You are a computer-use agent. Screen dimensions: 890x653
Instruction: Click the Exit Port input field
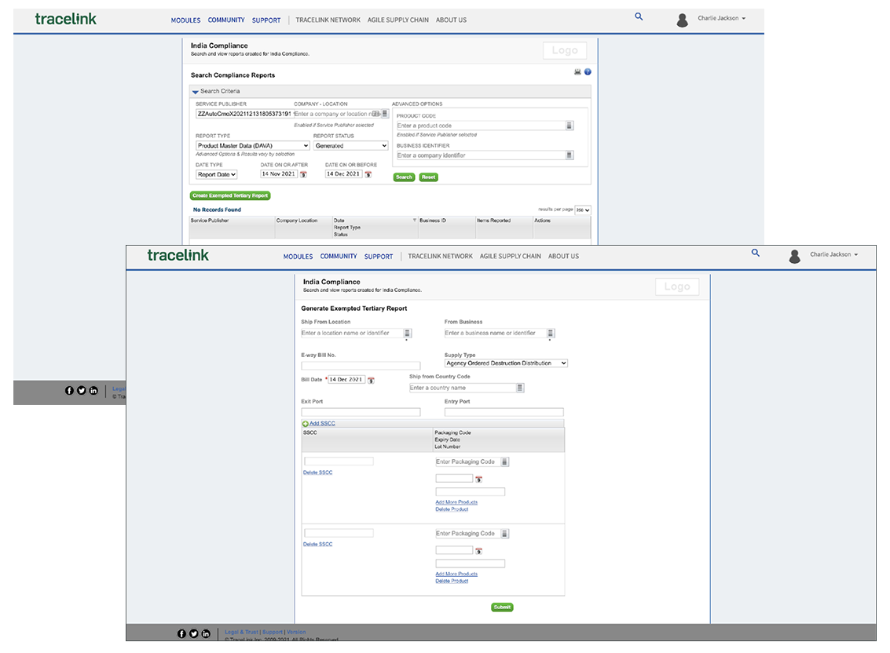[361, 413]
